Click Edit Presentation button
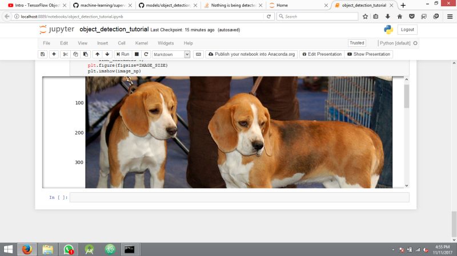 [322, 54]
